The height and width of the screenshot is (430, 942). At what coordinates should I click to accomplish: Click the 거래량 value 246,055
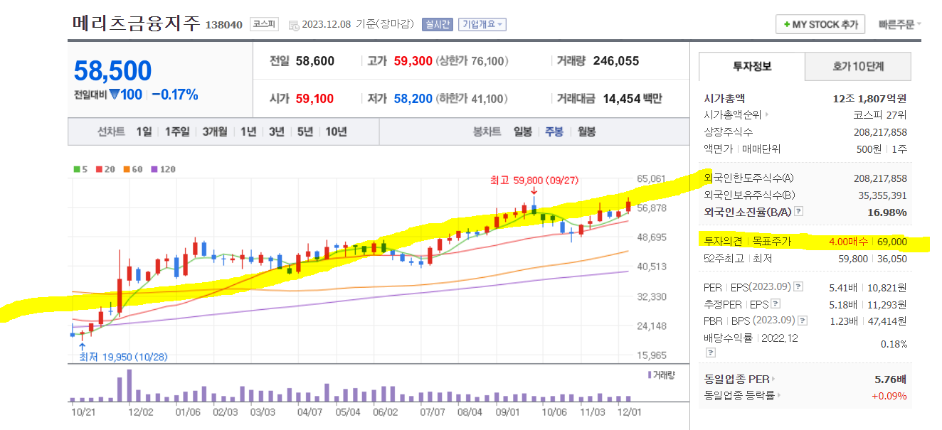616,61
